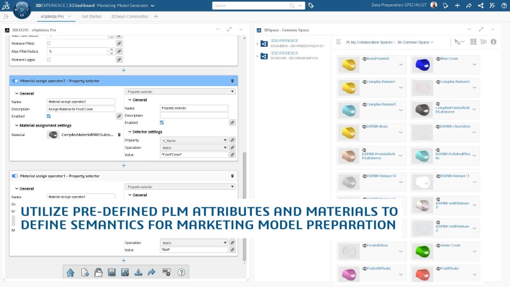Expand options for Blue Cover material

pyautogui.click(x=474, y=64)
